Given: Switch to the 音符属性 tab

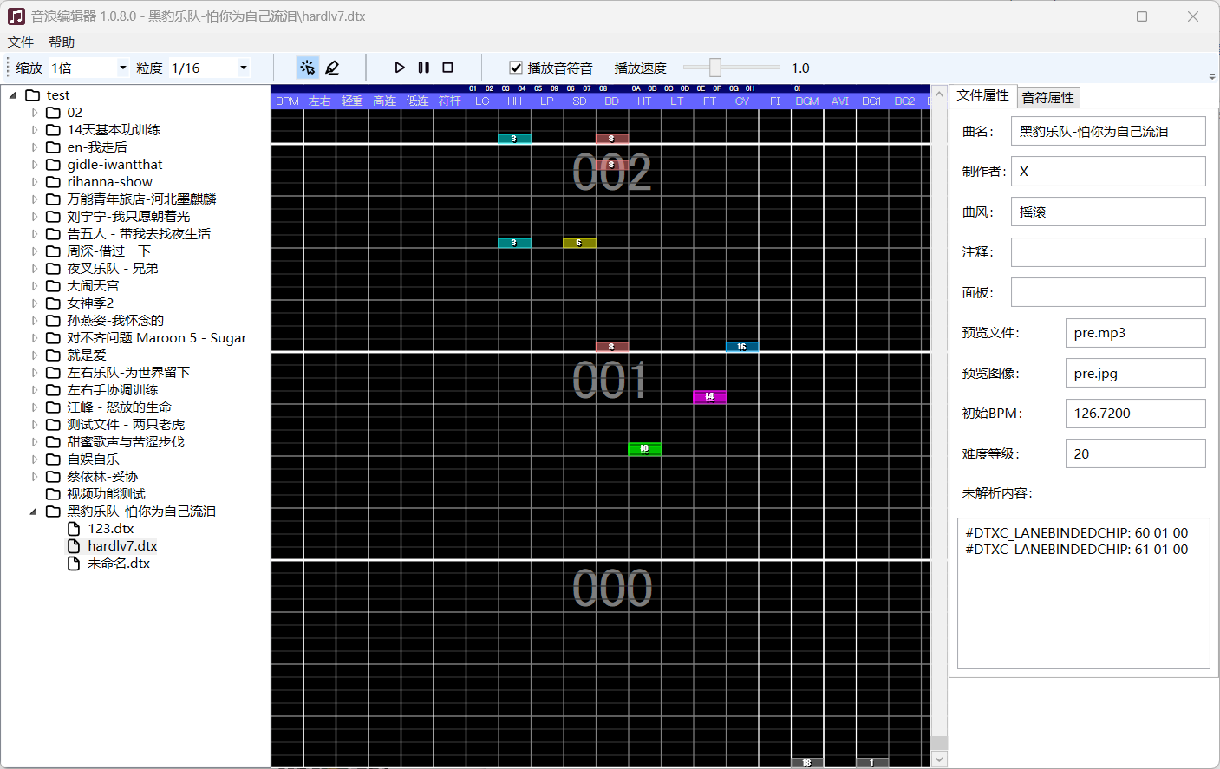Looking at the screenshot, I should [x=1047, y=97].
